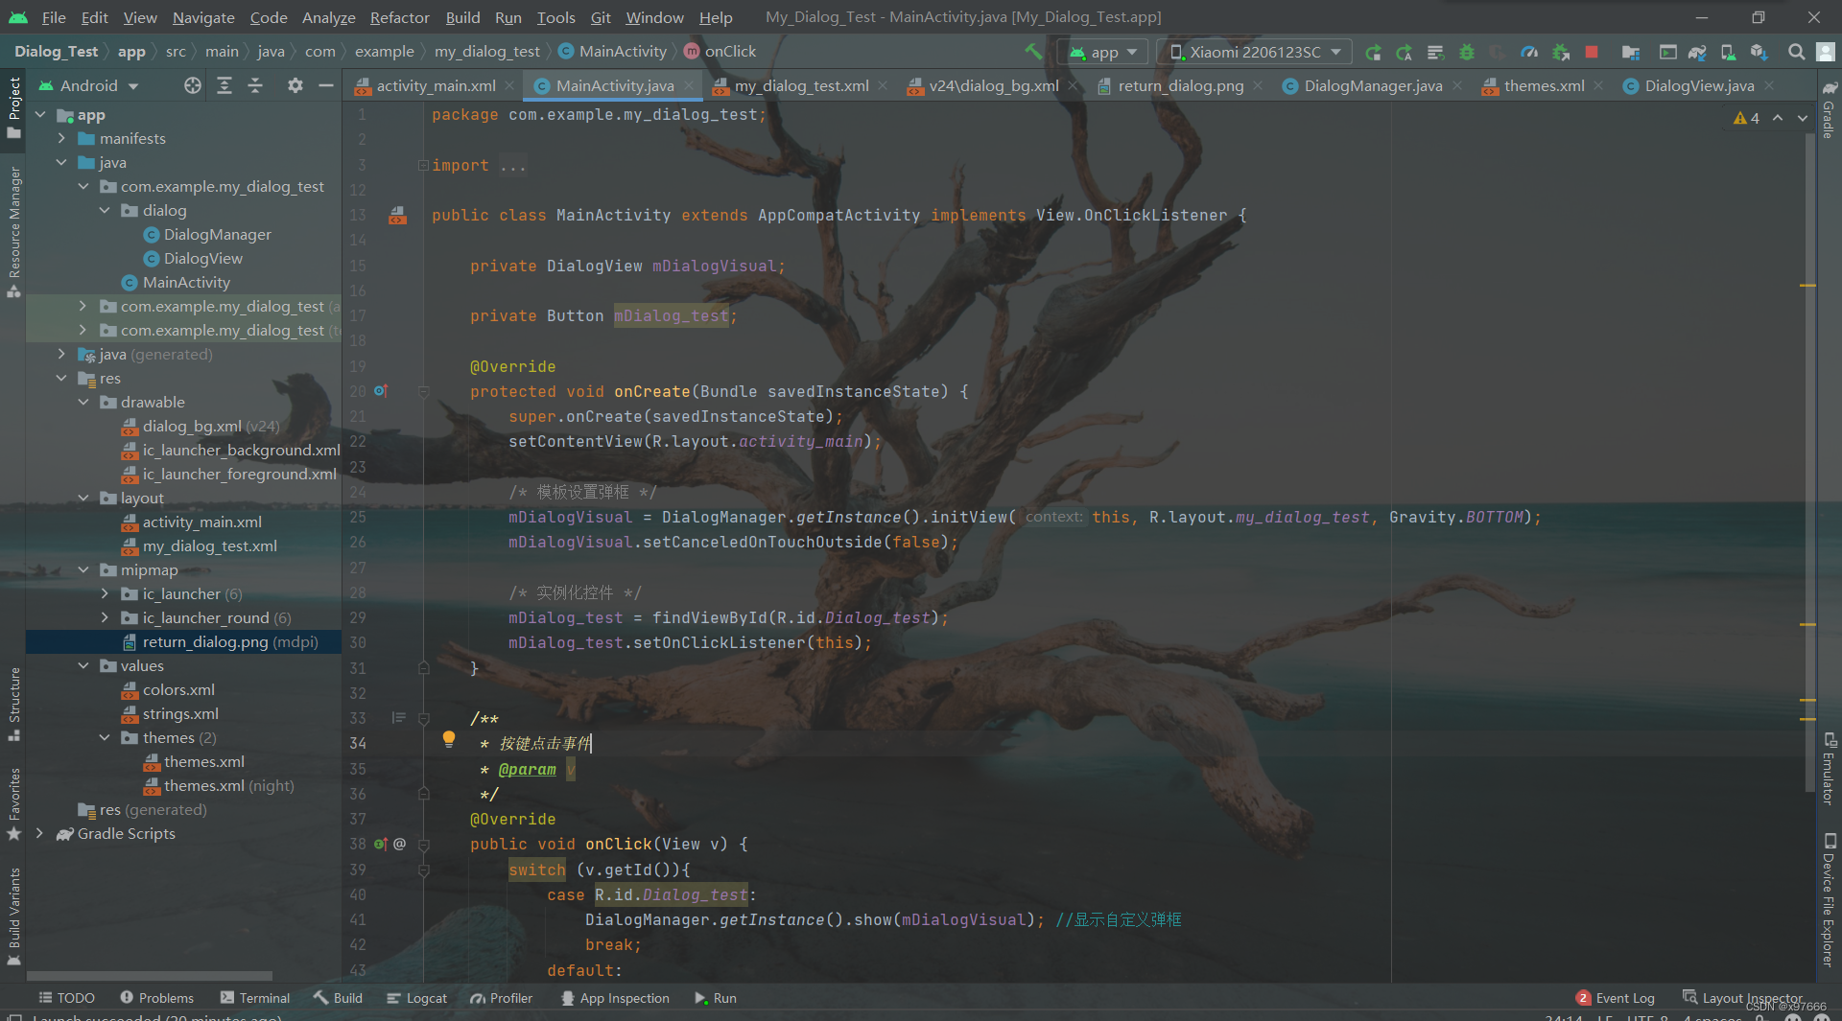Image resolution: width=1842 pixels, height=1021 pixels.
Task: Click the Search Everywhere magnifier icon
Action: 1796,52
